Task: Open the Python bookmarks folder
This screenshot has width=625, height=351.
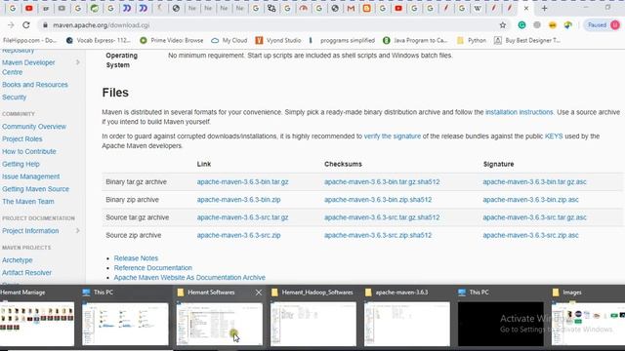Action: pos(472,41)
